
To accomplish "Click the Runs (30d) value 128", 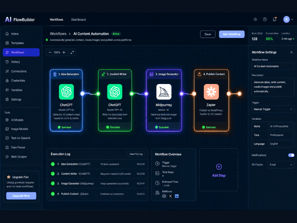I will (254, 39).
